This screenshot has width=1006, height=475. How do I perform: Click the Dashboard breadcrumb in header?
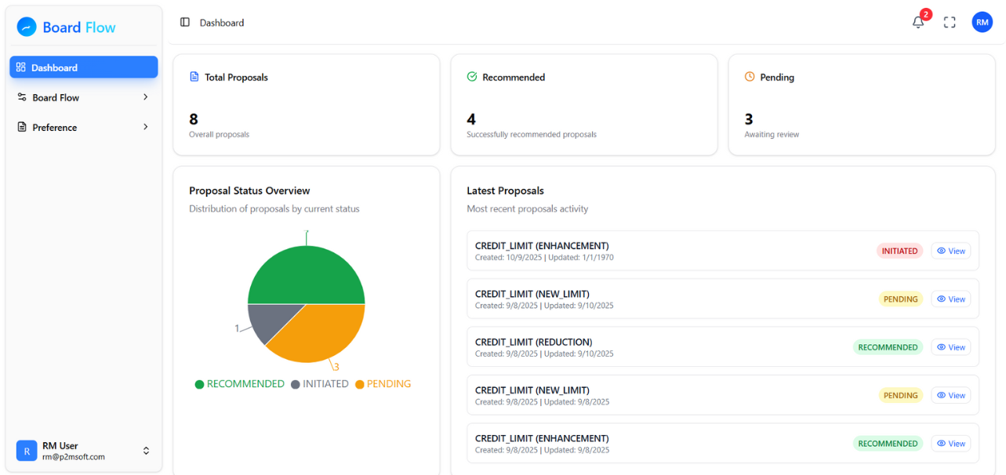point(222,23)
